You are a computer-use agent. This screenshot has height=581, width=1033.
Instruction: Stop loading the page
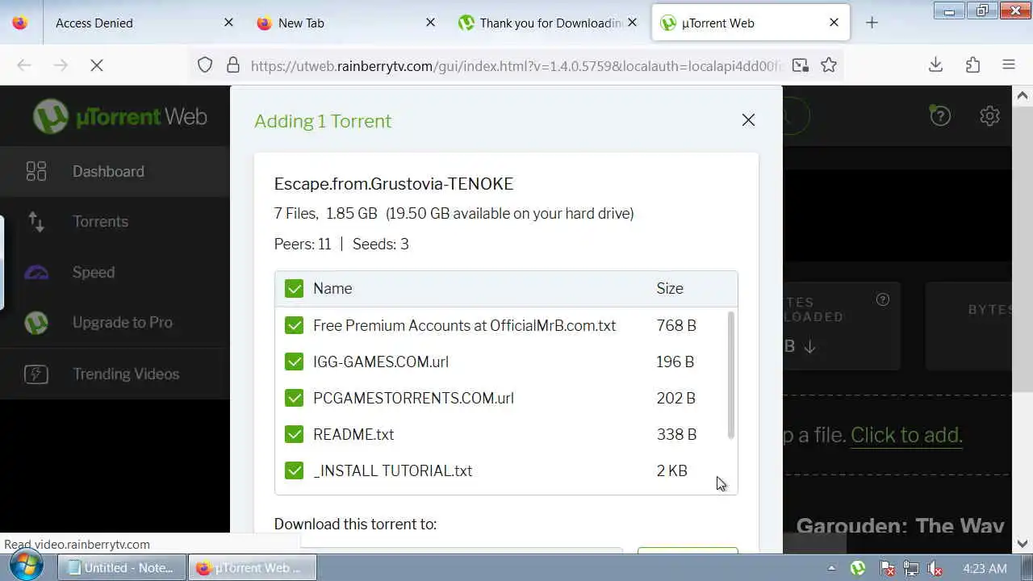[x=97, y=65]
